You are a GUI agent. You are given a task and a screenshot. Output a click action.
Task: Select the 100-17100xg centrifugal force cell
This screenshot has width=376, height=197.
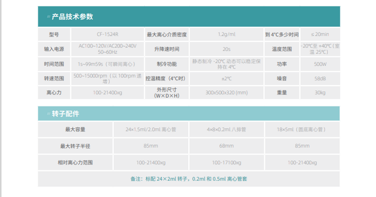coord(227,162)
